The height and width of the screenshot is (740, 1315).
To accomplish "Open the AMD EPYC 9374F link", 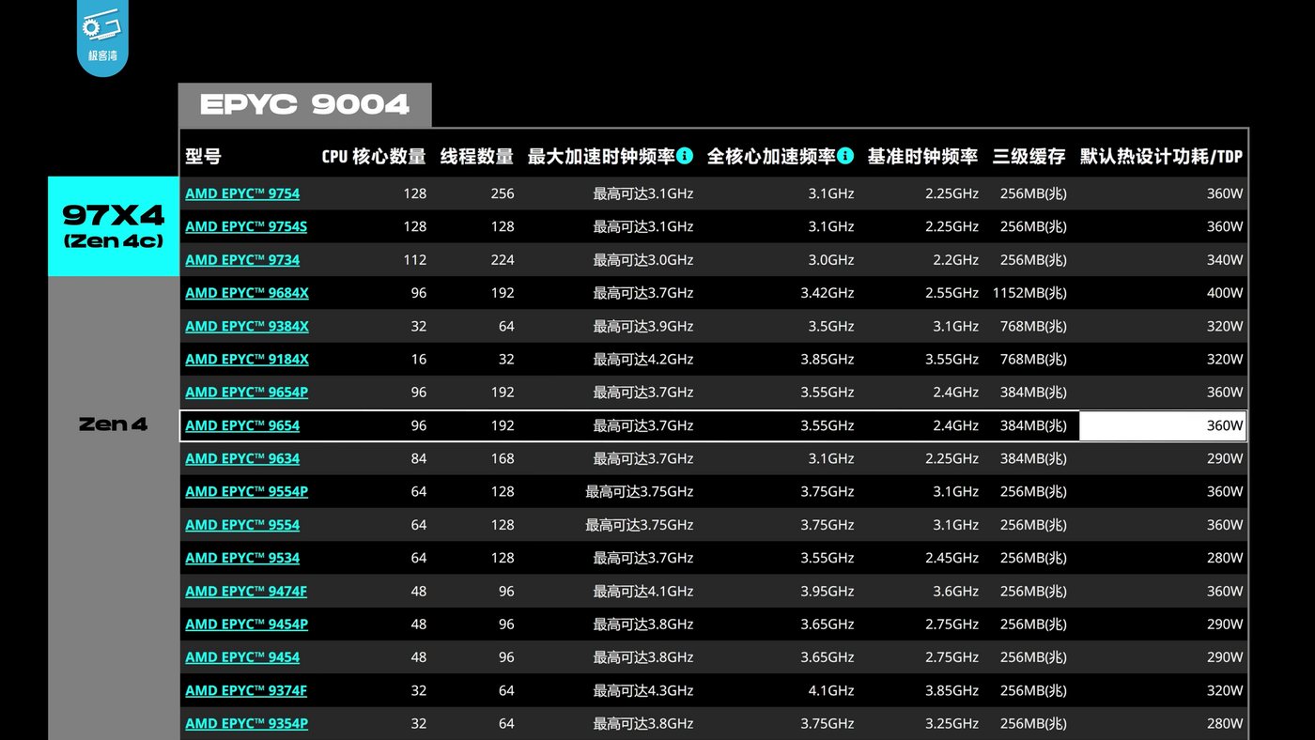I will click(246, 690).
